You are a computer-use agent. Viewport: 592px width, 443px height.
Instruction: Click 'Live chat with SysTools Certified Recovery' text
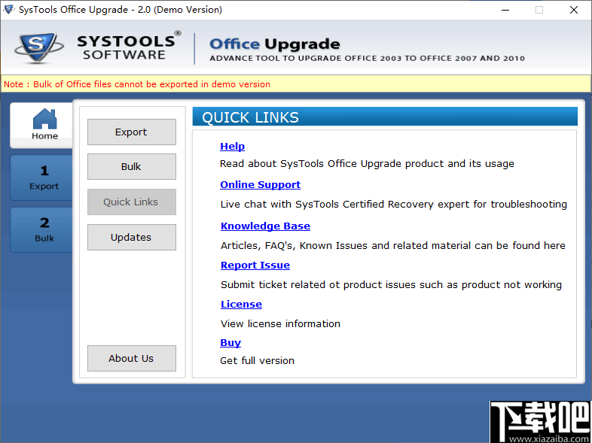(x=394, y=205)
